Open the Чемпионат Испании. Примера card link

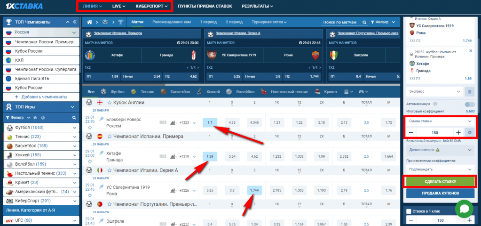click(118, 33)
